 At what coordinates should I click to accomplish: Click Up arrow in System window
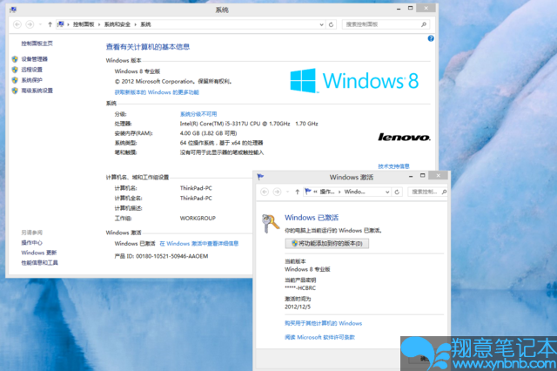50,24
